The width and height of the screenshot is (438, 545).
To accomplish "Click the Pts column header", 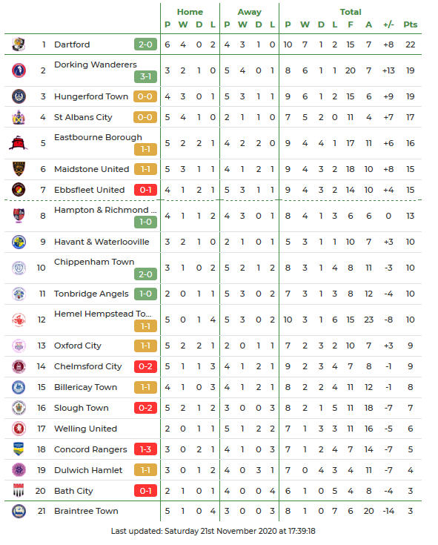I will point(411,24).
